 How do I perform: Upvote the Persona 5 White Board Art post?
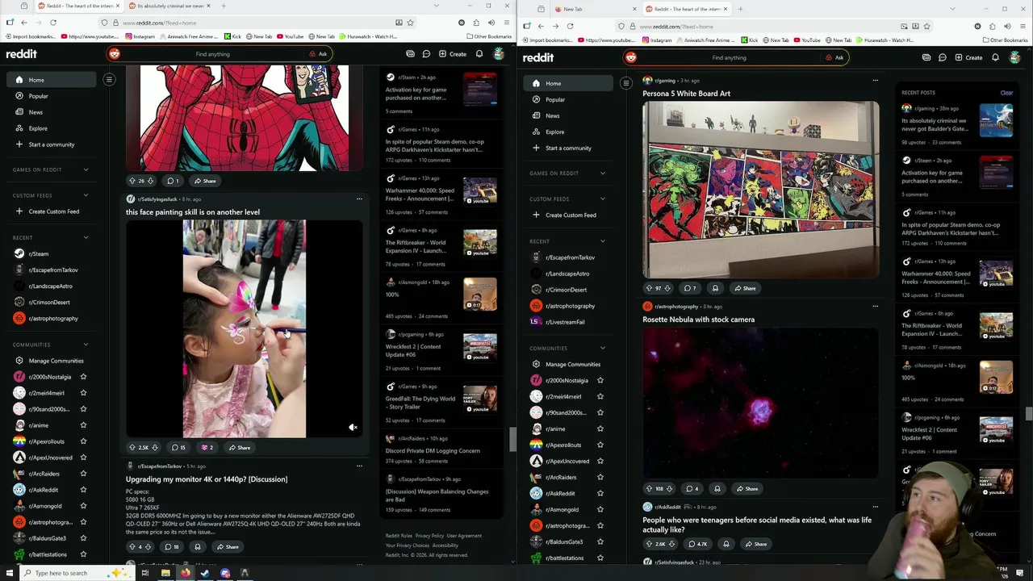(x=648, y=288)
